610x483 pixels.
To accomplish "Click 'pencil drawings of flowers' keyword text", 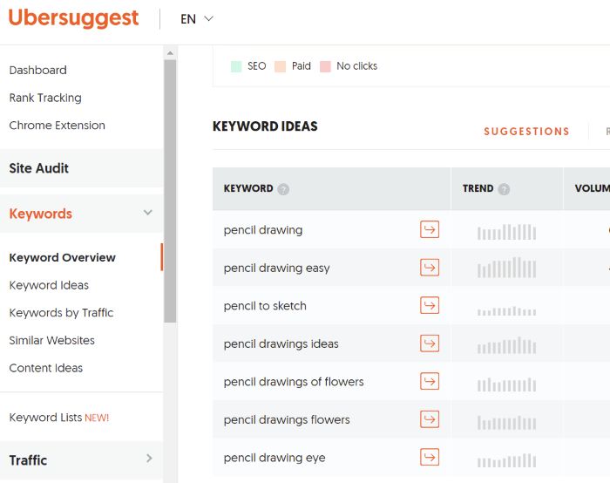I will pos(294,382).
